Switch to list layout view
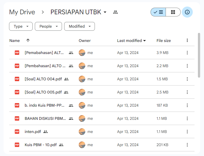 pyautogui.click(x=158, y=12)
